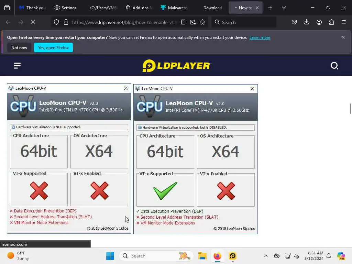This screenshot has width=352, height=264.
Task: Click the Firefox taskbar icon
Action: (217, 256)
